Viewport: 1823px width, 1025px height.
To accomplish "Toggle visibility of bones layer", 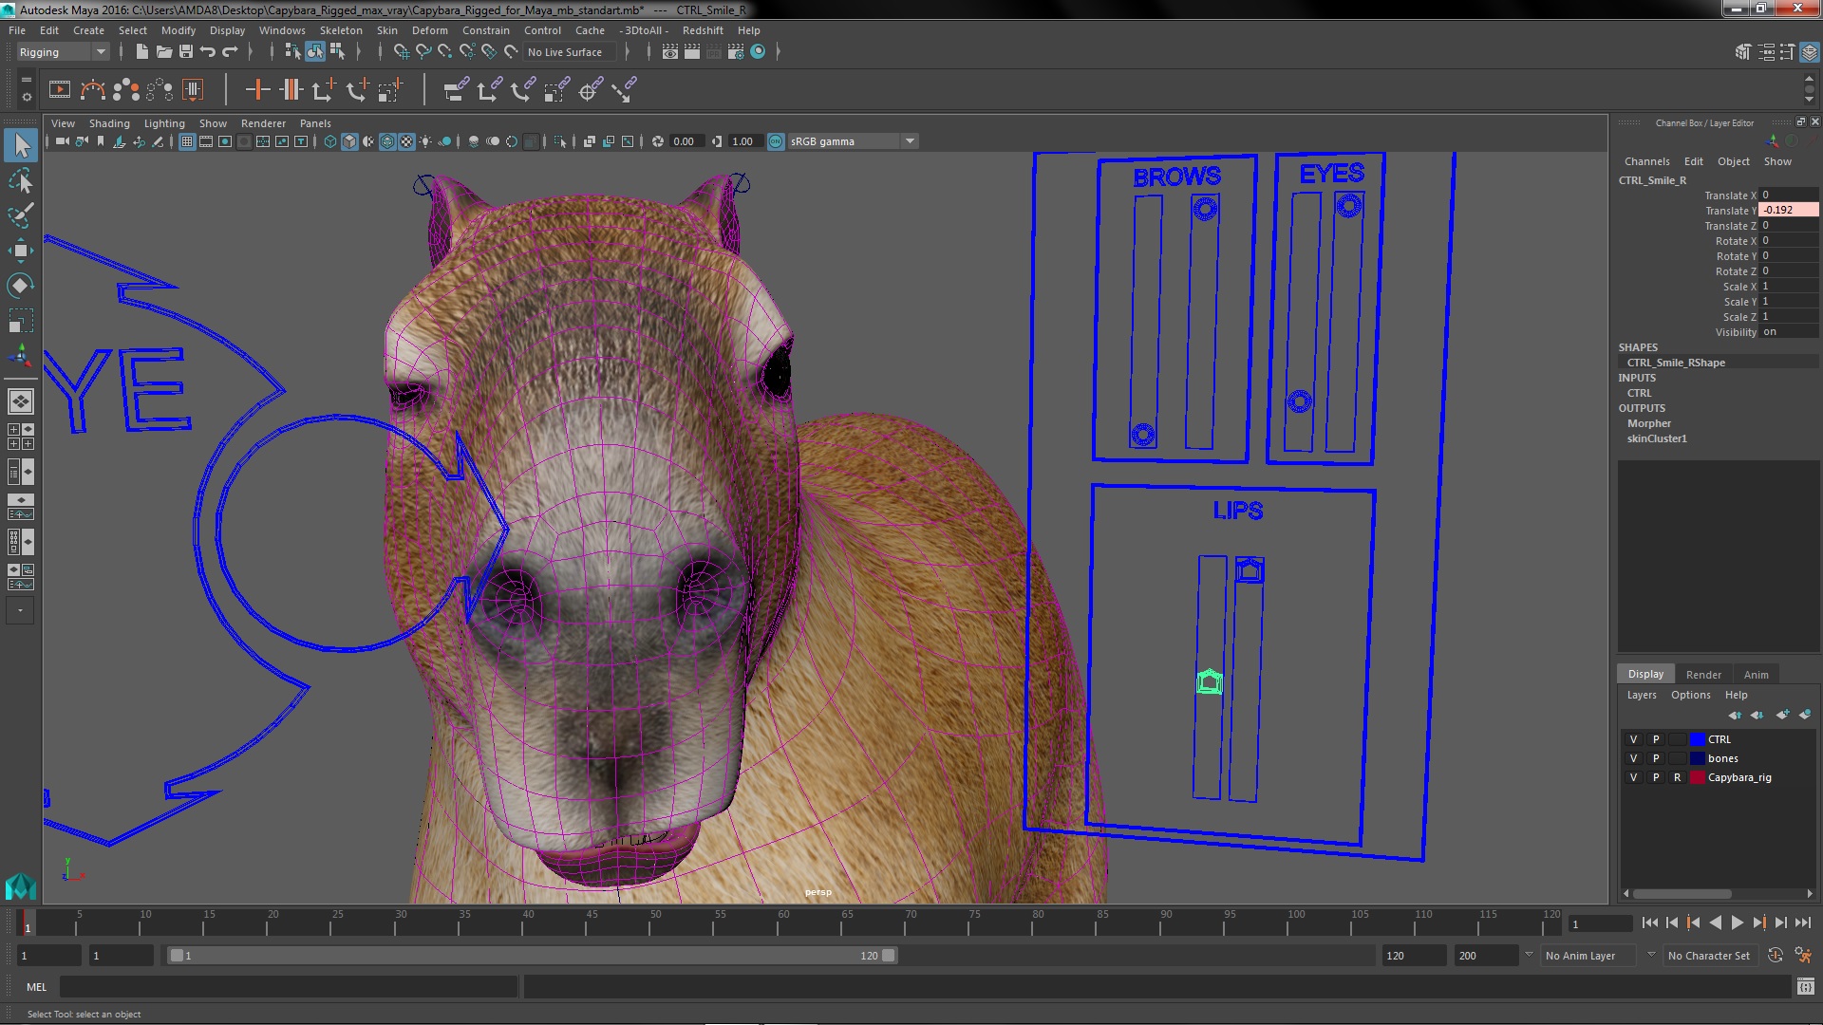I will 1633,758.
